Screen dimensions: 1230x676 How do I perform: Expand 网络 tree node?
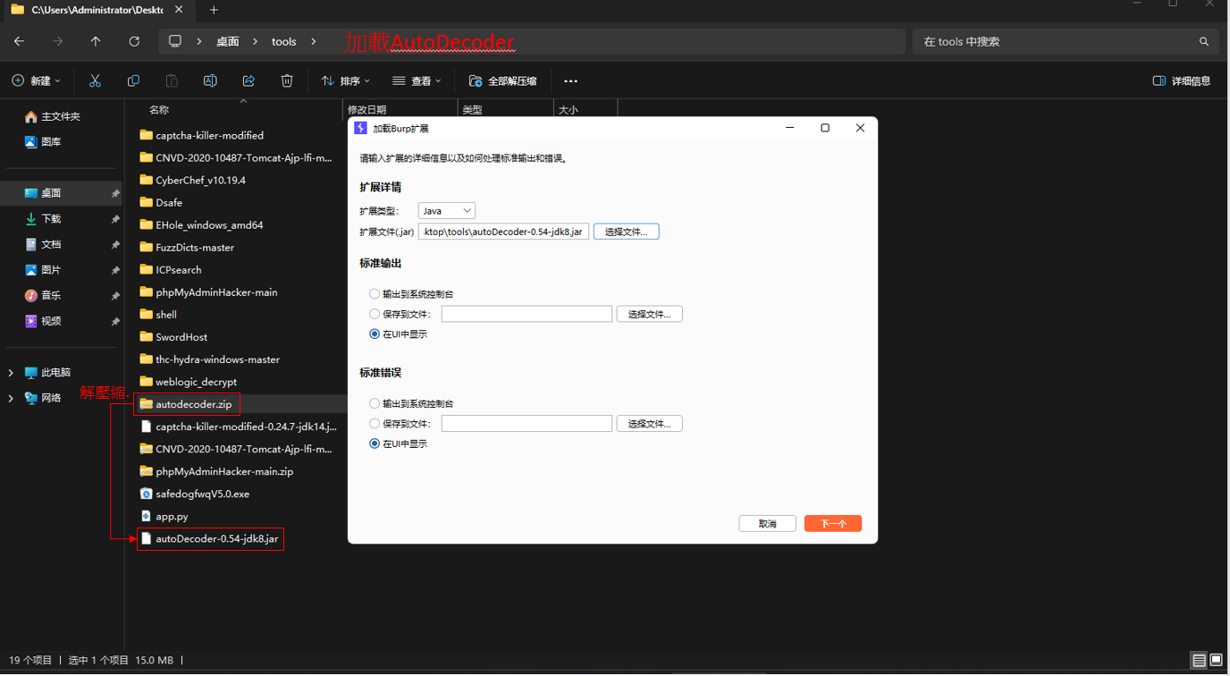11,398
